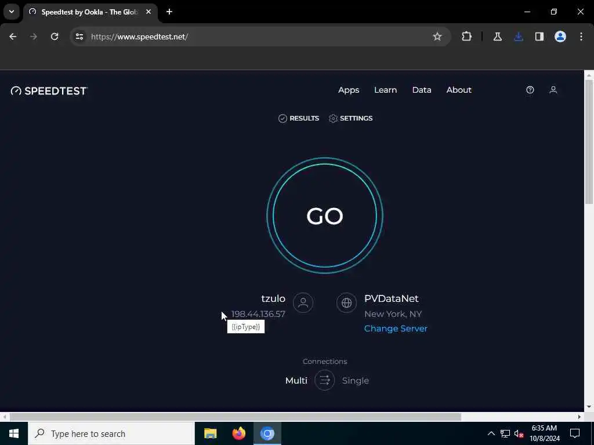Go back with browser back arrow

13,37
